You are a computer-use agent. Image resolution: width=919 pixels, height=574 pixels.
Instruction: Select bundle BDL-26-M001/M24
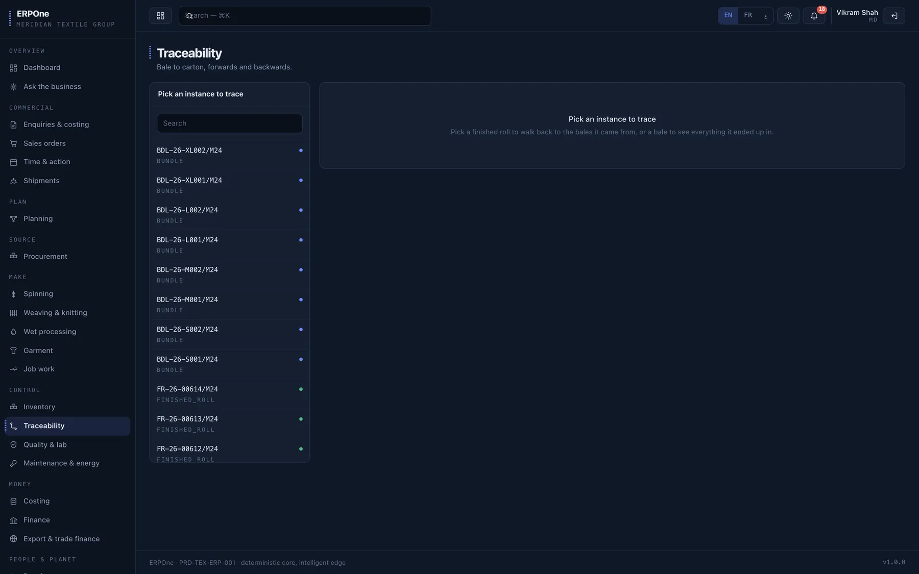coord(229,305)
